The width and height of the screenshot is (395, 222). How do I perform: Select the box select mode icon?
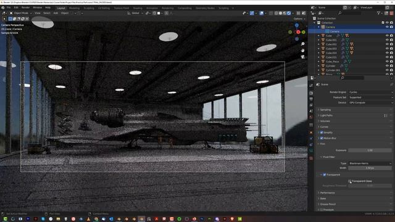tap(10, 18)
